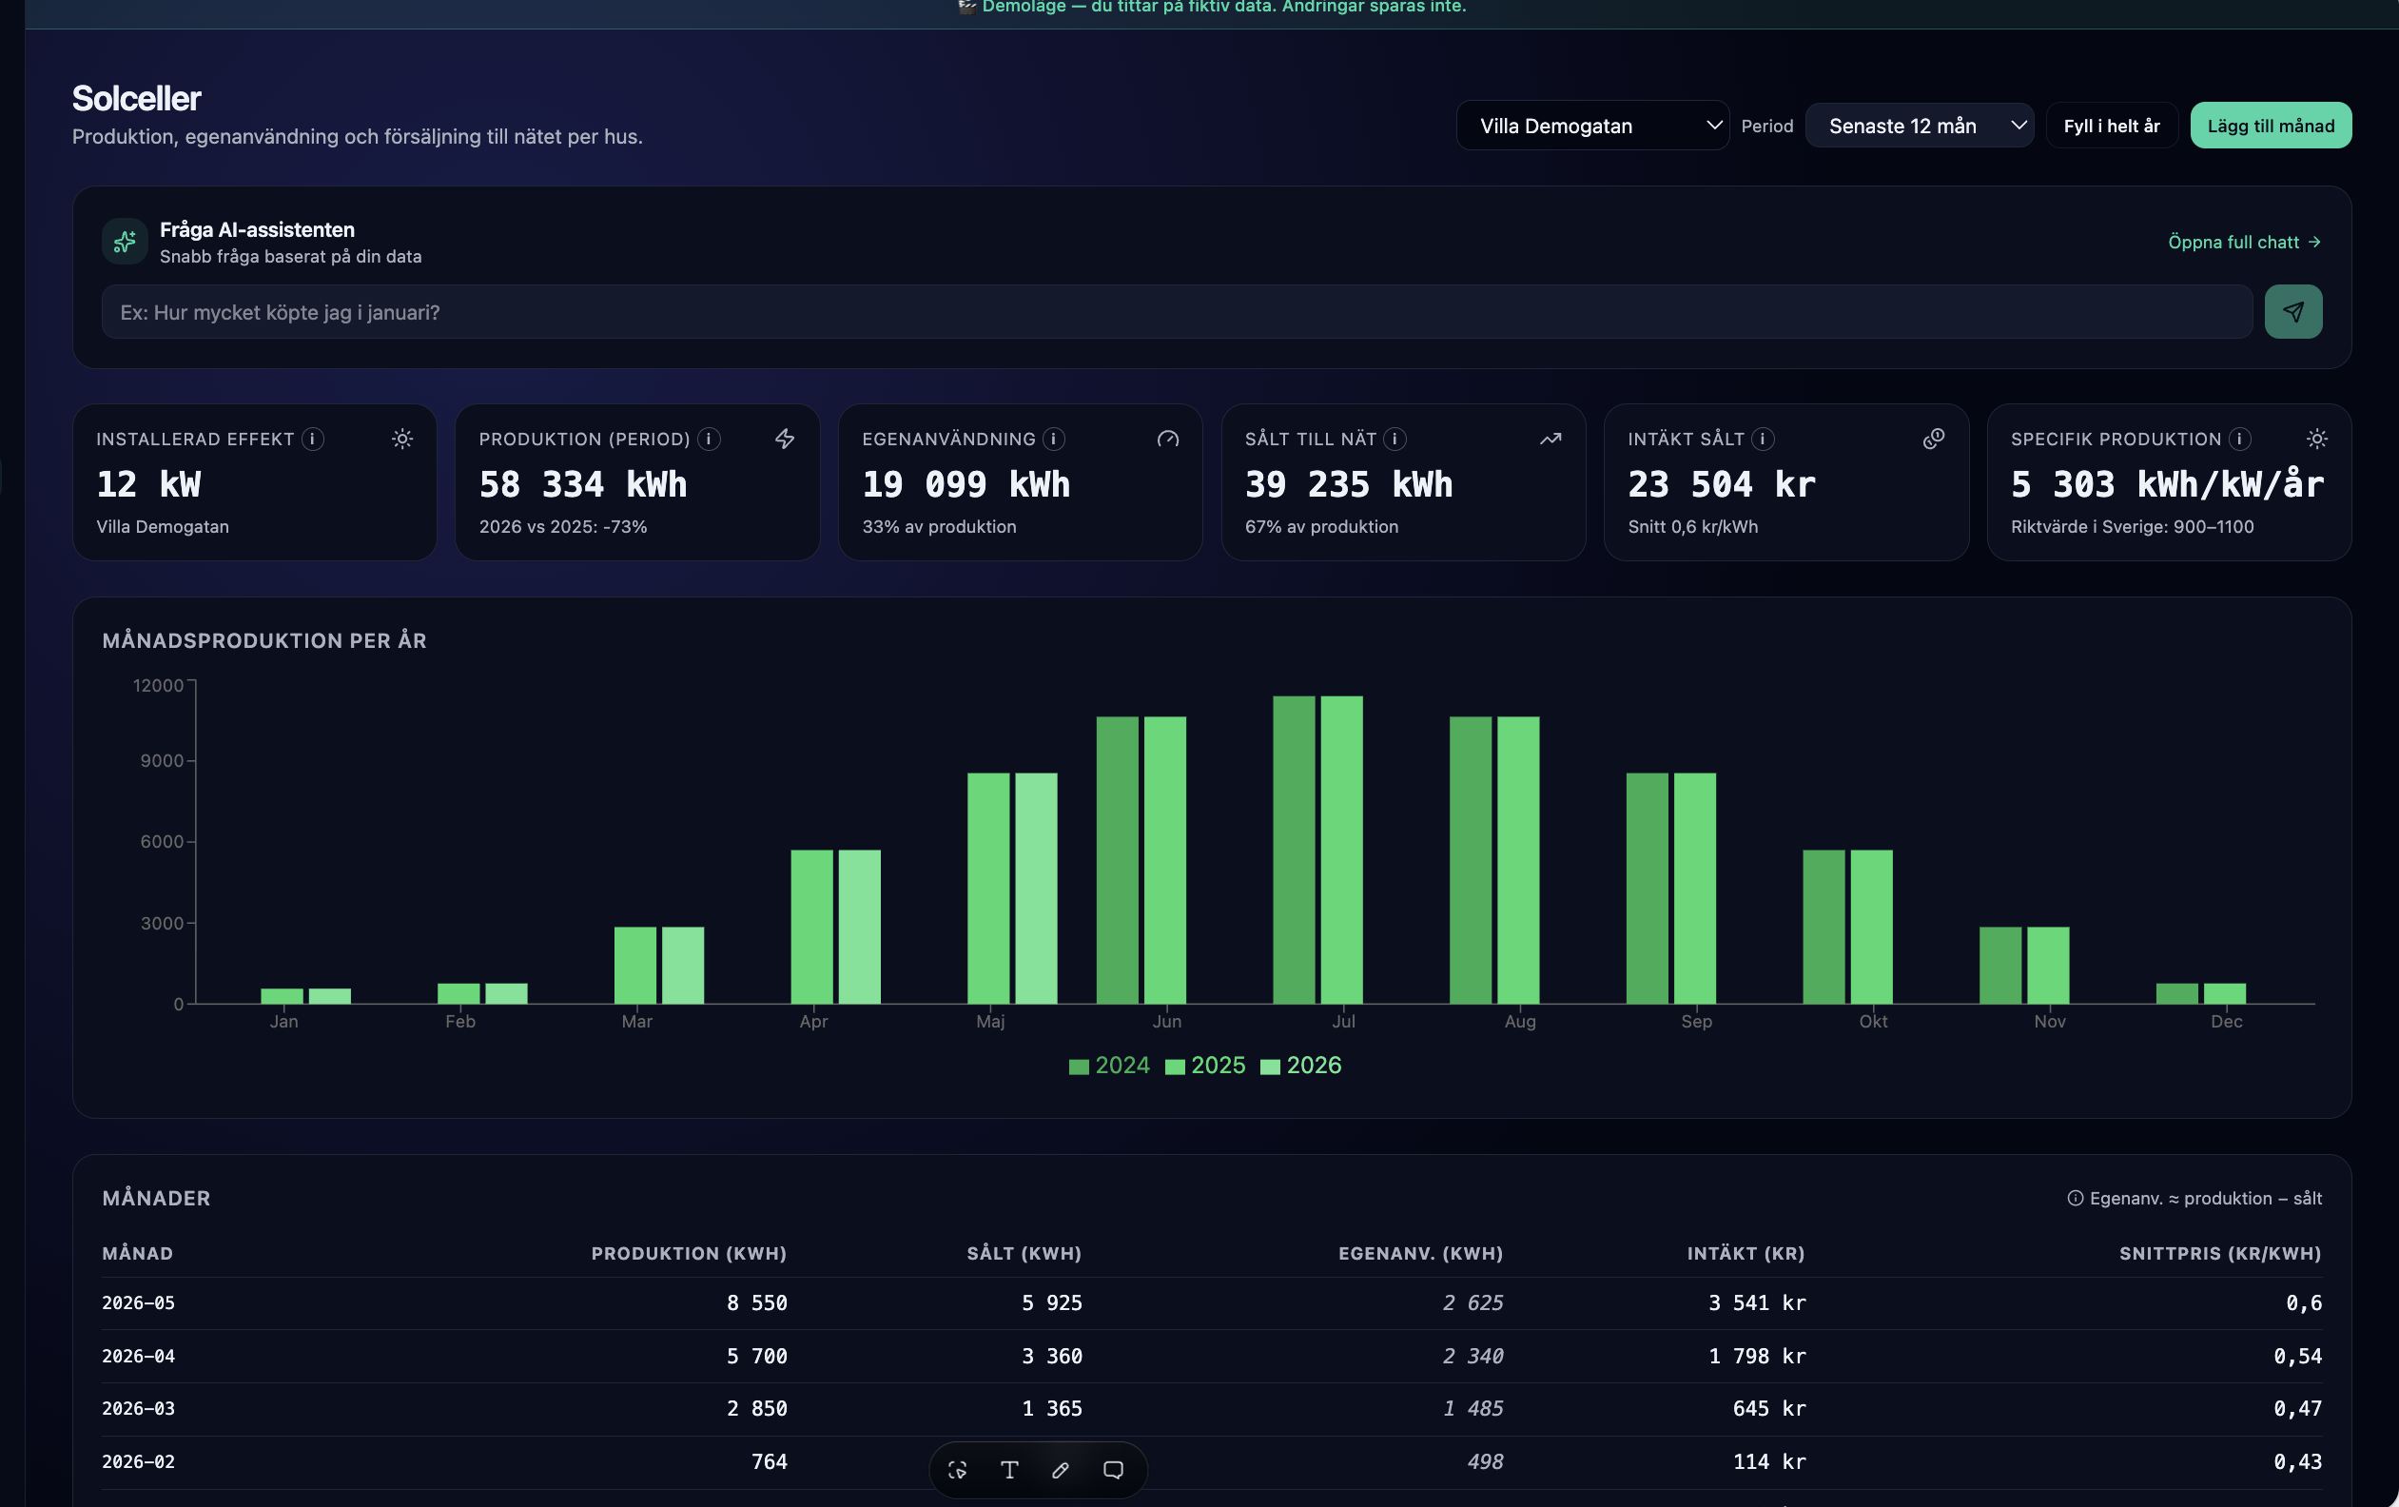This screenshot has width=2399, height=1507.
Task: Toggle the 2024 legend swatch
Action: coord(1078,1067)
